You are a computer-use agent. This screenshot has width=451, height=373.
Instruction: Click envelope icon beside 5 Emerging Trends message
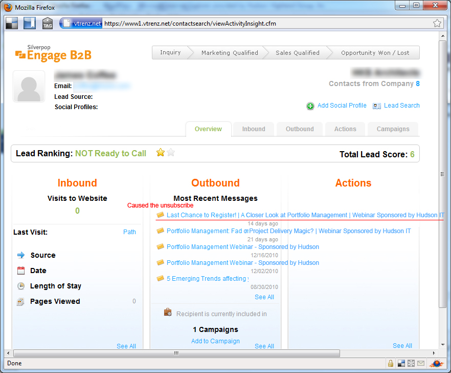[x=160, y=278]
